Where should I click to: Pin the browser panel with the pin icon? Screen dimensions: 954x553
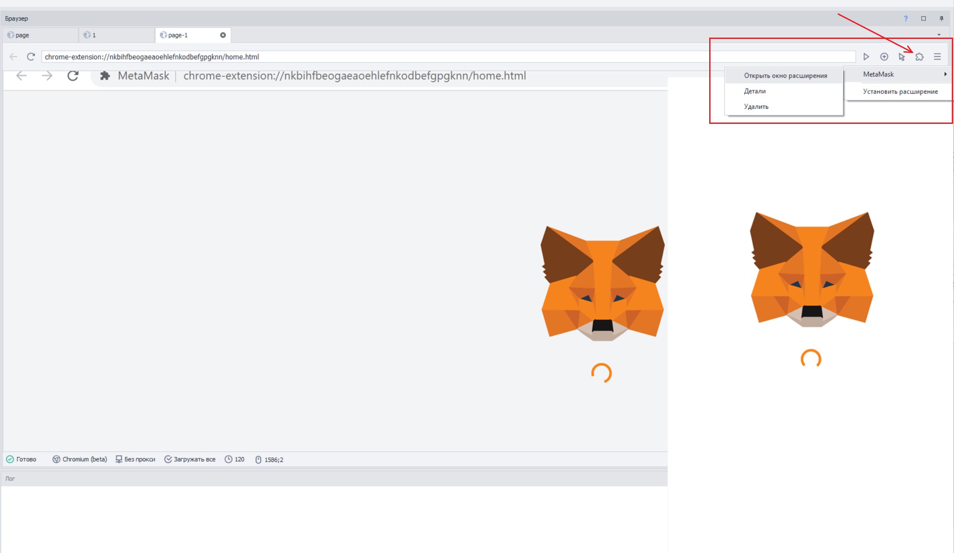[942, 19]
